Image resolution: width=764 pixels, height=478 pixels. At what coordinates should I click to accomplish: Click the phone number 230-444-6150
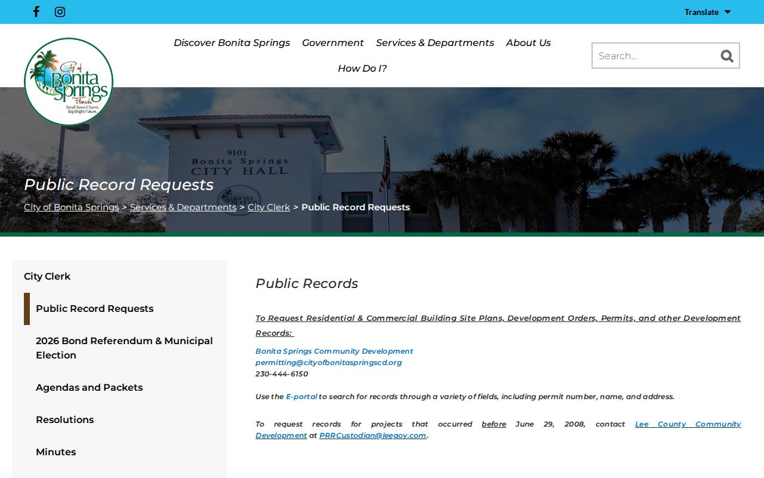(x=282, y=374)
